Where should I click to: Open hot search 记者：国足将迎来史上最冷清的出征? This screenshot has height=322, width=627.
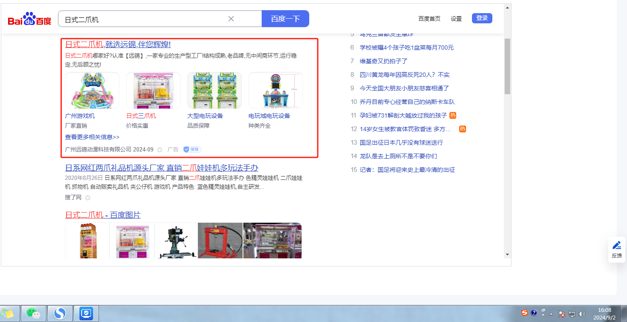[407, 170]
